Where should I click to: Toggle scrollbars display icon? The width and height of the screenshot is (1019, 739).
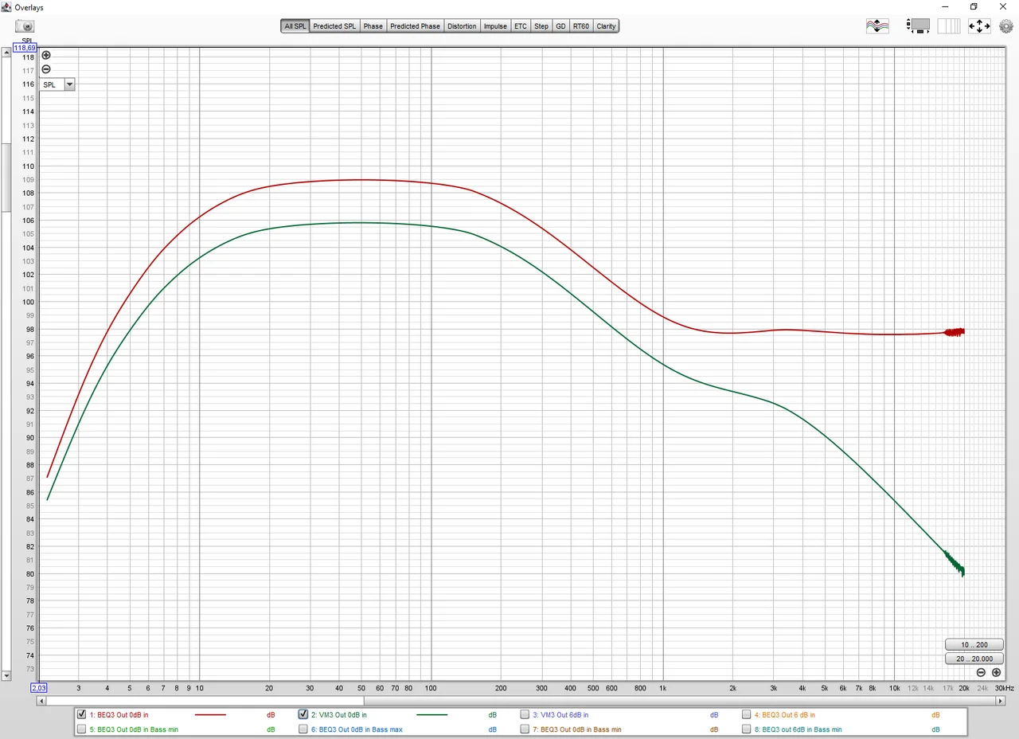(919, 26)
